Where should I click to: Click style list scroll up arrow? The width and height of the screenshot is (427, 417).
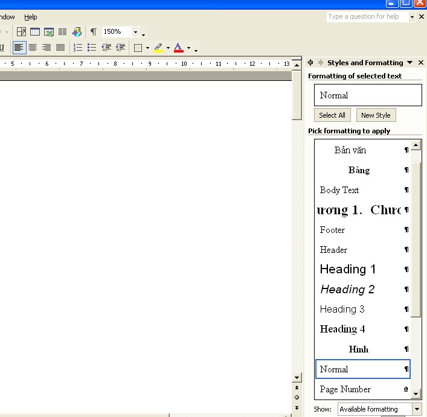[416, 145]
